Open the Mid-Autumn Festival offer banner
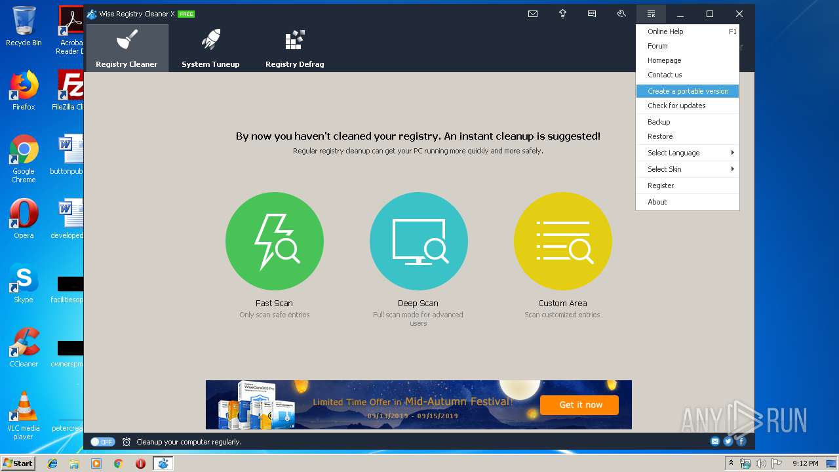The height and width of the screenshot is (472, 839). 419,404
